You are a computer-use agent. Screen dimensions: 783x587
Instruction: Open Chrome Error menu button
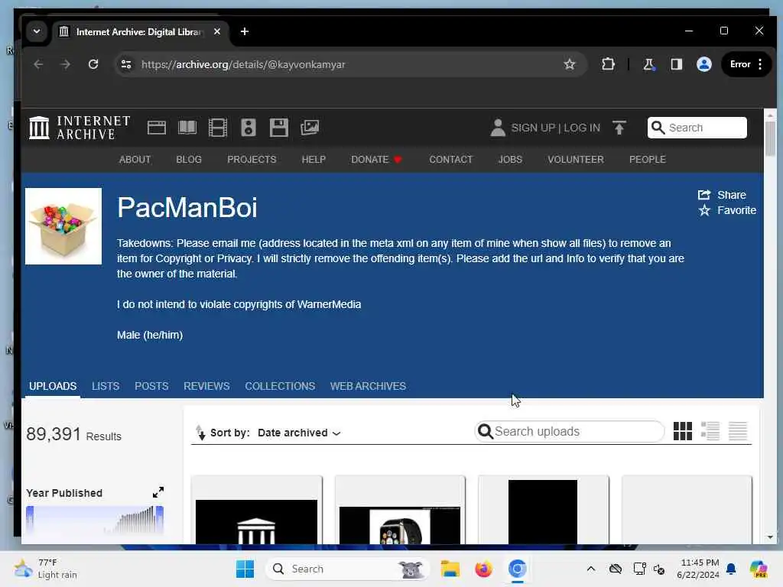click(x=746, y=64)
